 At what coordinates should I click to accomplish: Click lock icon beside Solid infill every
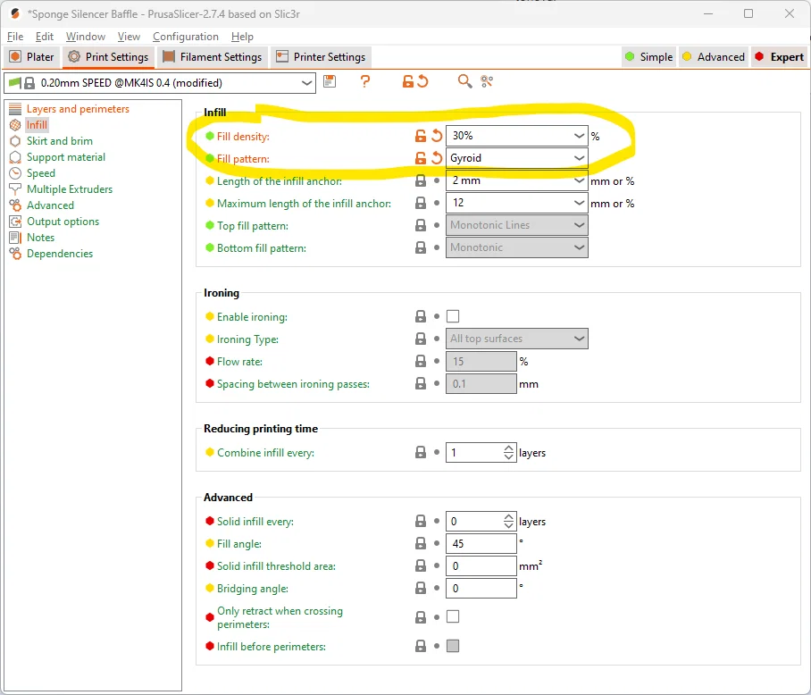click(421, 521)
